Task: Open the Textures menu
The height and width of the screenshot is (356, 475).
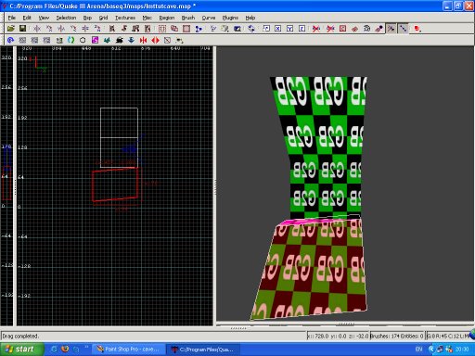Action: pos(125,18)
